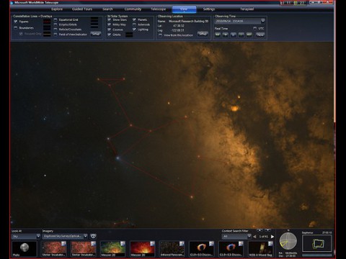Image resolution: width=346 pixels, height=259 pixels.
Task: Enable constellation Boundaries checkbox
Action: [x=16, y=28]
